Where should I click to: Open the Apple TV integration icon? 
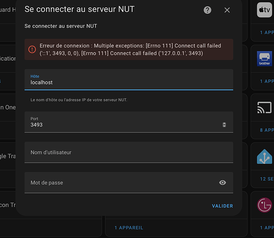click(264, 10)
